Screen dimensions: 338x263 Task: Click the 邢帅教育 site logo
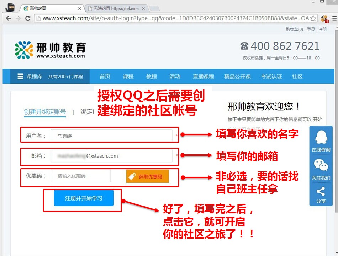click(x=50, y=50)
